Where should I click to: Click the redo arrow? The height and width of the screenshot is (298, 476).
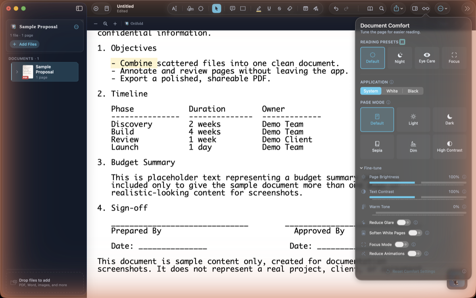pyautogui.click(x=346, y=8)
